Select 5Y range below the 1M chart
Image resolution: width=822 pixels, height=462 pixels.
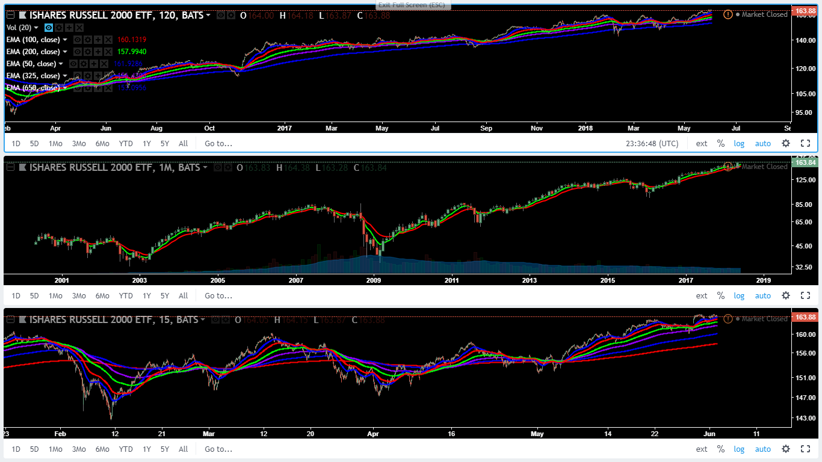[x=165, y=295]
